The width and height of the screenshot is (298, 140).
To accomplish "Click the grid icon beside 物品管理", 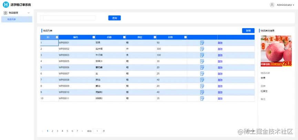I will (x=6, y=13).
